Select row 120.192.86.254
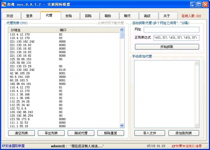The image size is (210, 150). (x=64, y=115)
